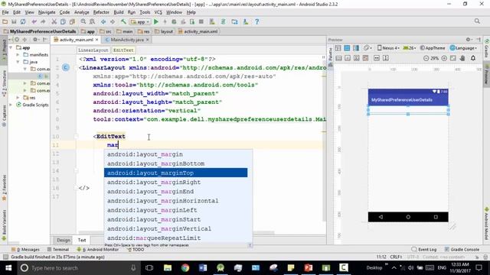Click the Cut scissors icon

[54, 21]
